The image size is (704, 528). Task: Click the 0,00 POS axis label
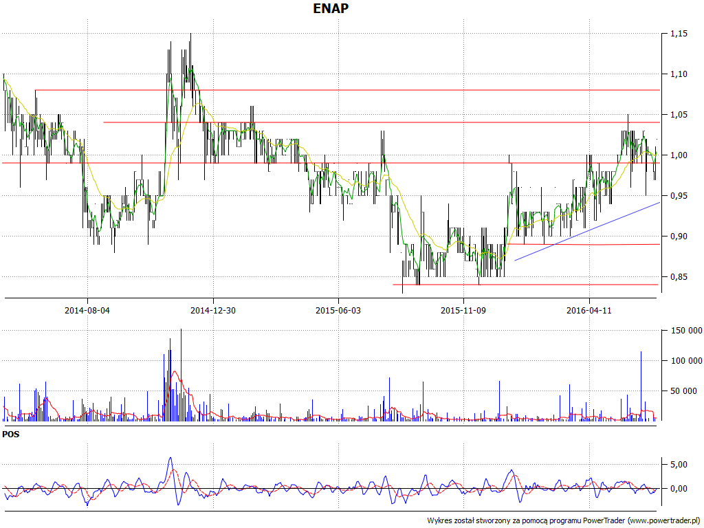tap(679, 489)
